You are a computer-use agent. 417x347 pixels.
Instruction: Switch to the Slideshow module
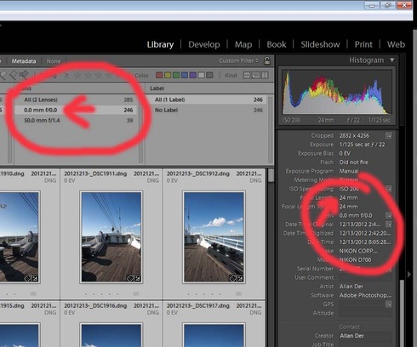click(320, 44)
